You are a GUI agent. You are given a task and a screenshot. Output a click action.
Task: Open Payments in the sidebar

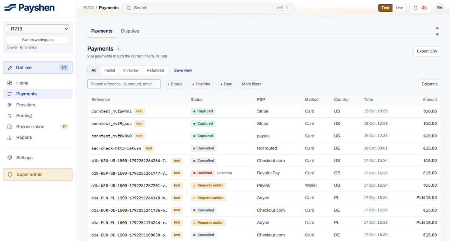[38, 94]
